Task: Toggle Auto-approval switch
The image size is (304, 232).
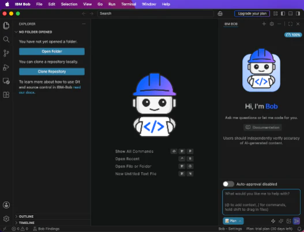Action: click(228, 184)
